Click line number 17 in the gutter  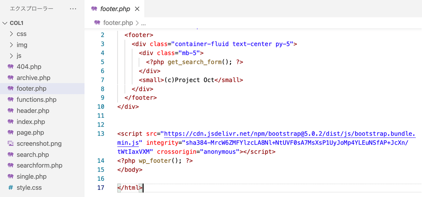[x=101, y=187]
